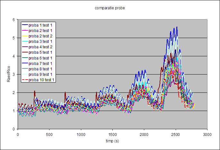Viewport: 220px width, 150px height.
Task: Click the 'proba 10 test 1' legend entry
Action: (x=38, y=80)
